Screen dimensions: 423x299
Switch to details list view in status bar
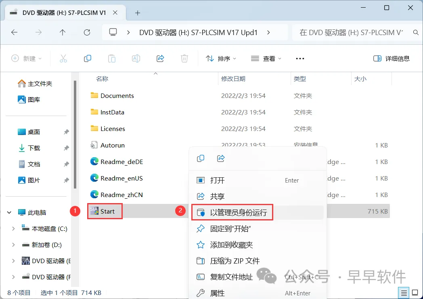tap(404, 293)
